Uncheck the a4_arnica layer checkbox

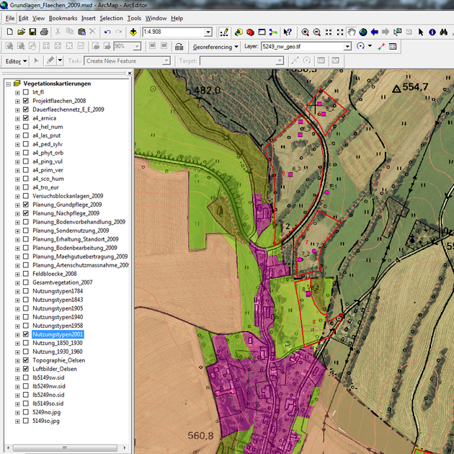(26, 118)
